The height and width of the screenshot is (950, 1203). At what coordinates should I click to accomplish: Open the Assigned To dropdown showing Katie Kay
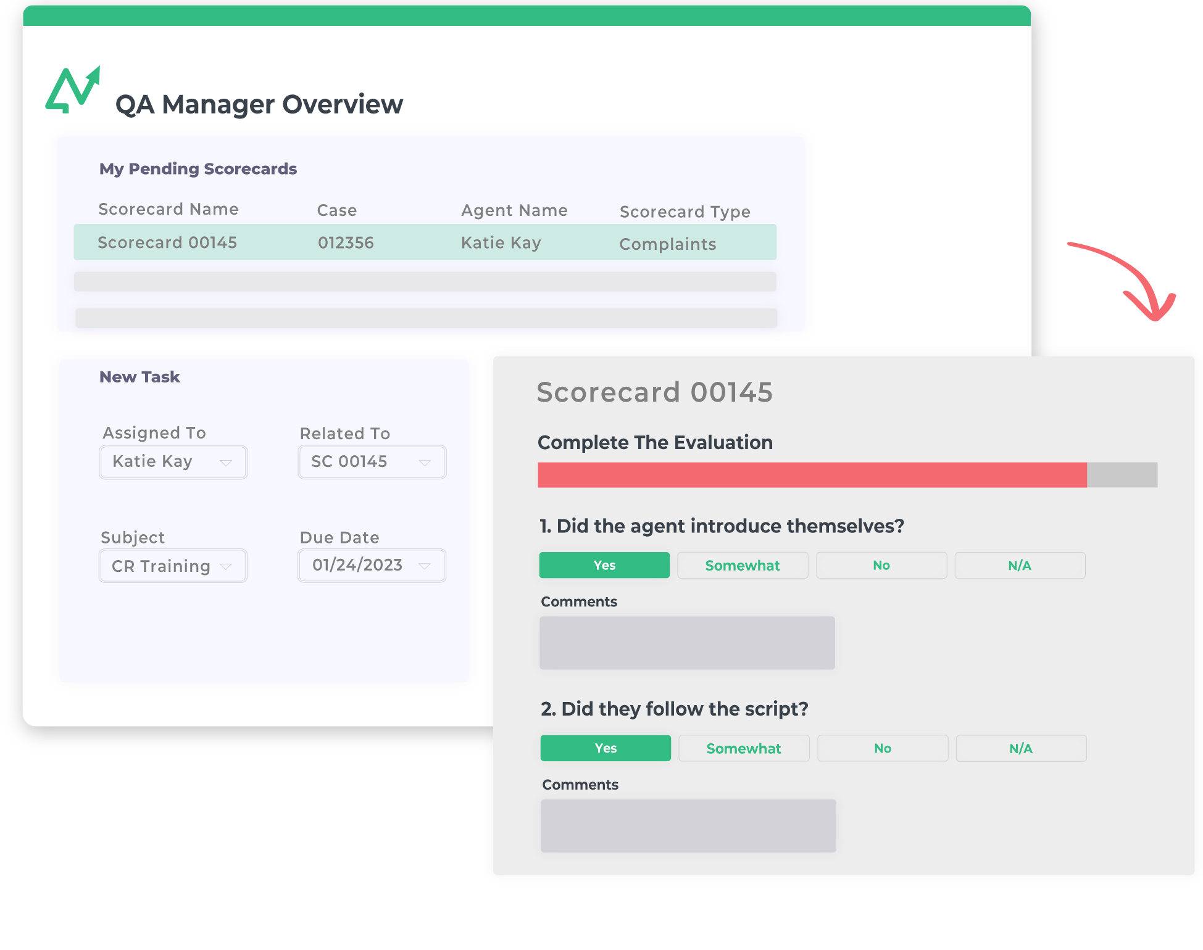pyautogui.click(x=173, y=461)
